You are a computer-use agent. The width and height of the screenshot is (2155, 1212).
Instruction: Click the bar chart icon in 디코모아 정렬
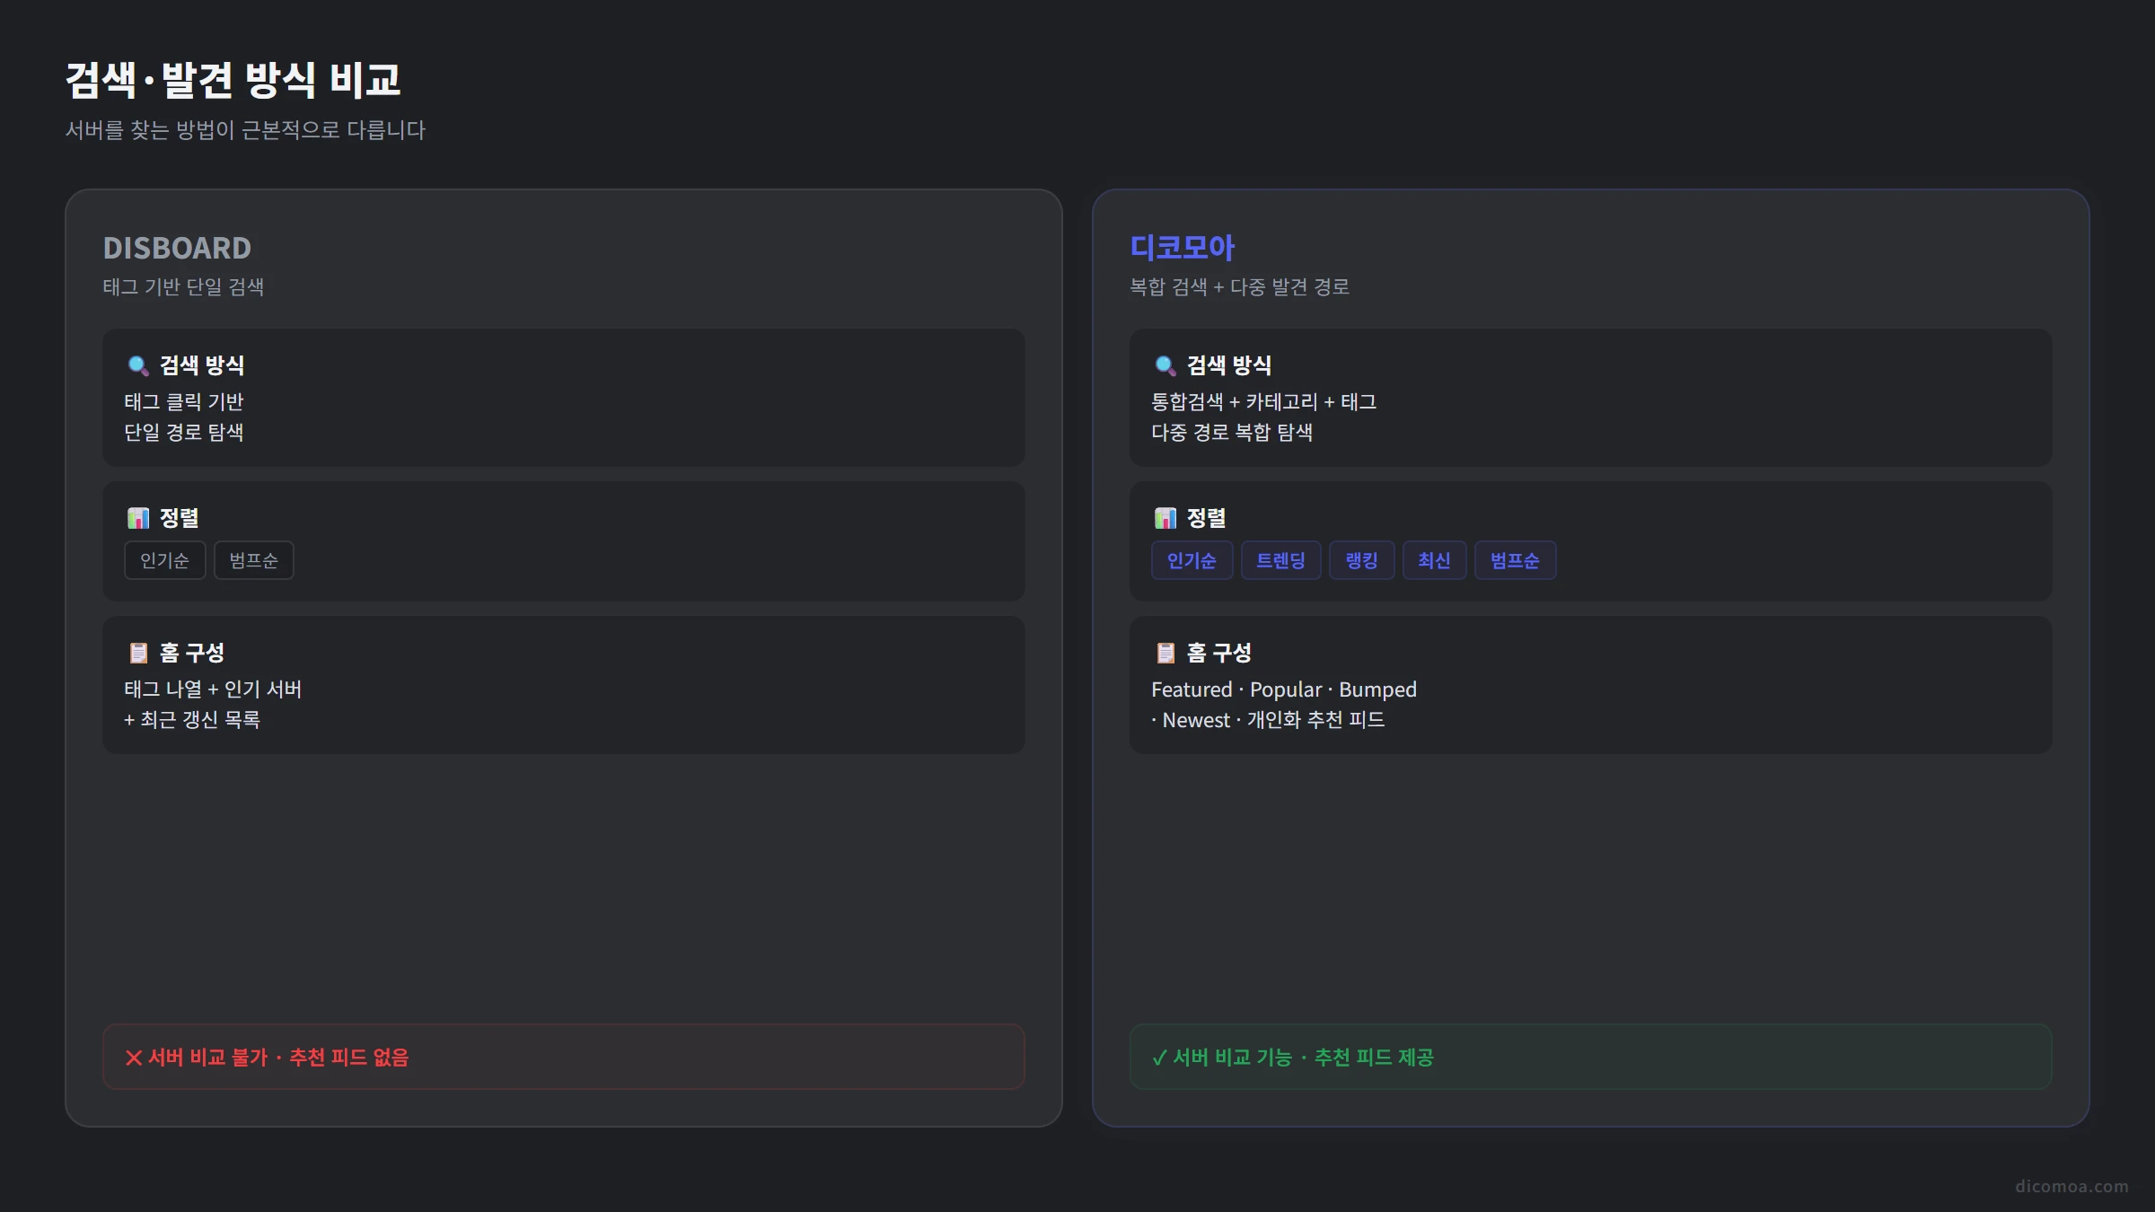pos(1165,518)
